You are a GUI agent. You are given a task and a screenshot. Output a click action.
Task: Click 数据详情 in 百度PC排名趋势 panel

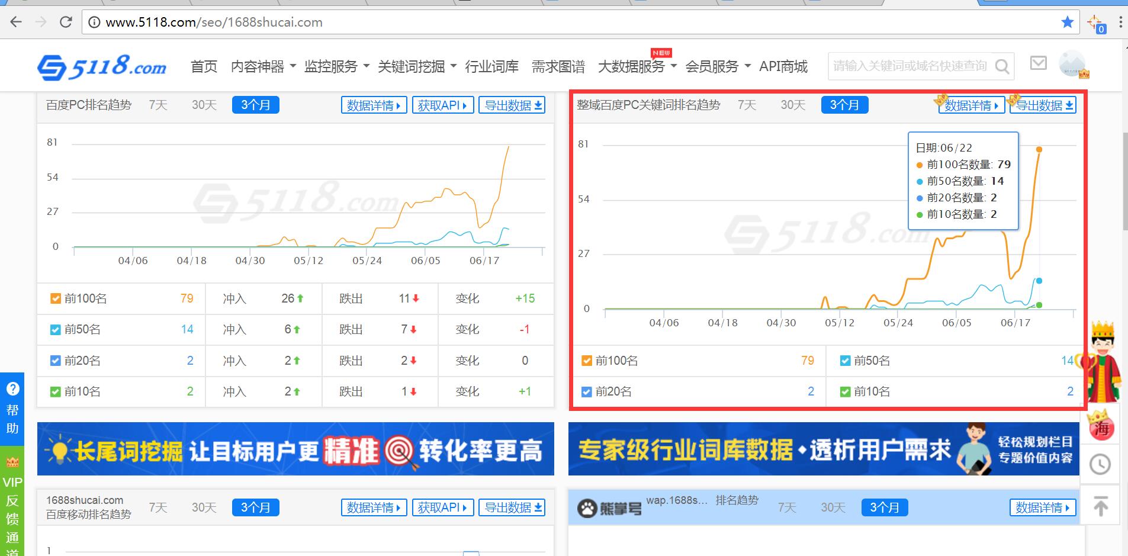click(374, 105)
